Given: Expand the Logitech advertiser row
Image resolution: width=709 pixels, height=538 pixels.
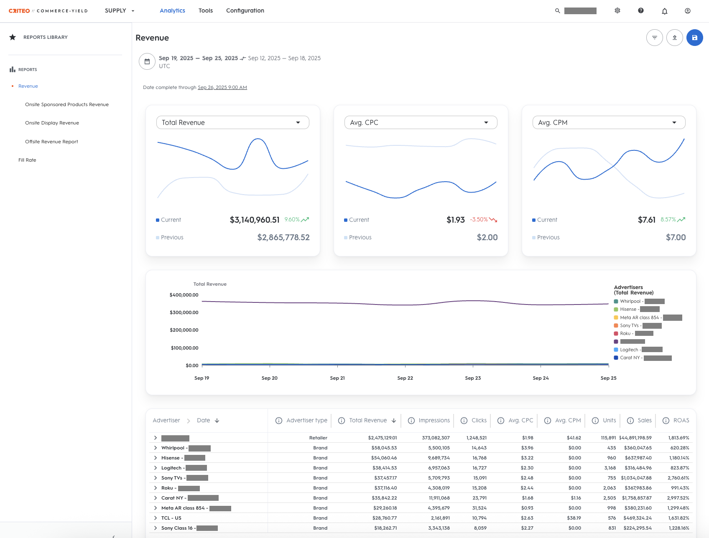Looking at the screenshot, I should 156,468.
